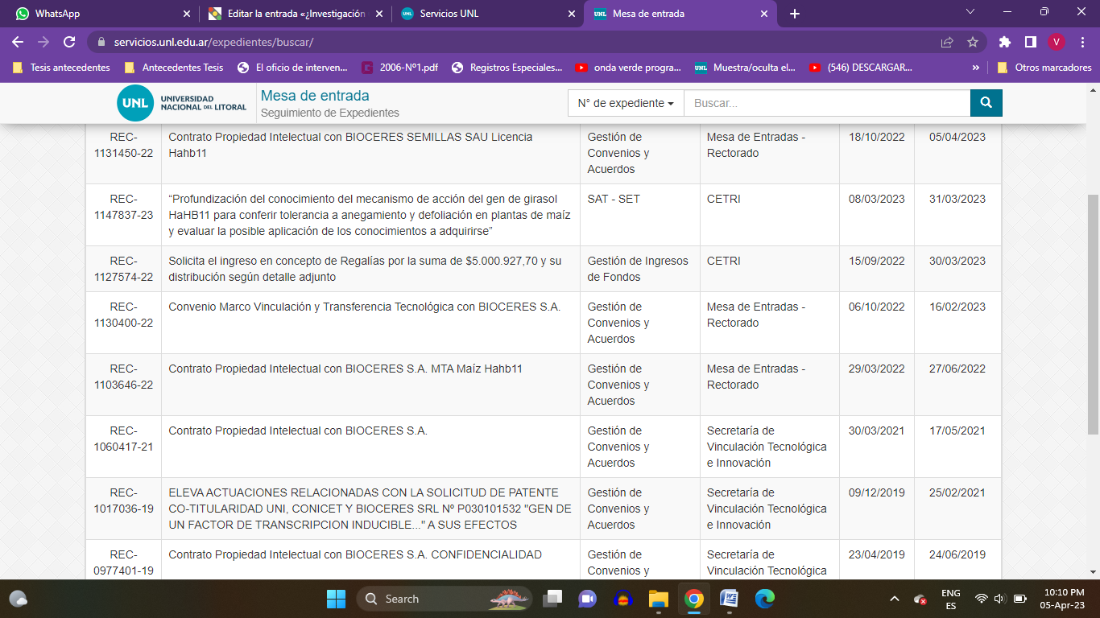The height and width of the screenshot is (618, 1100).
Task: Open the weather widget on the taskbar
Action: pos(19,599)
